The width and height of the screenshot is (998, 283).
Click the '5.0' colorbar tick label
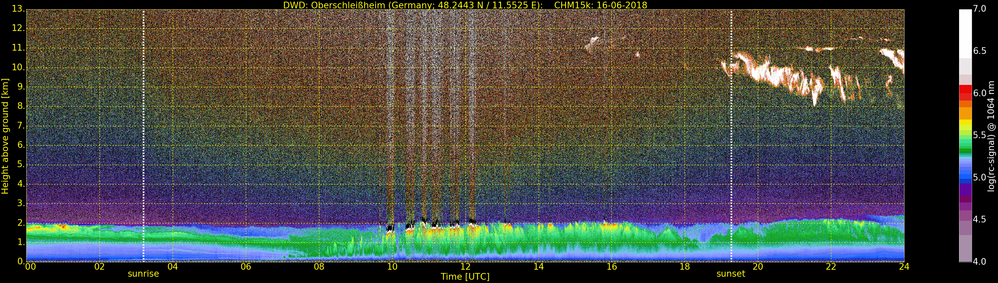click(x=980, y=177)
